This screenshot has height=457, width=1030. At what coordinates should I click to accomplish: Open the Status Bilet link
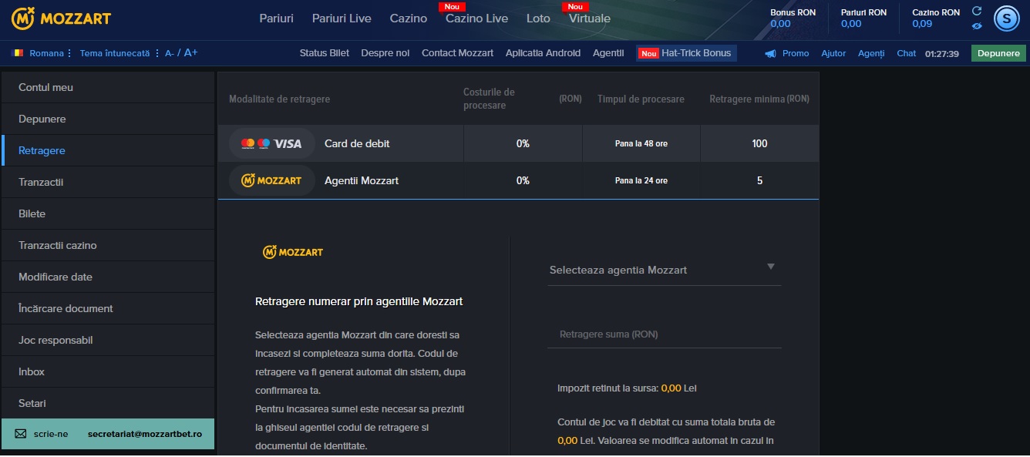pyautogui.click(x=325, y=53)
